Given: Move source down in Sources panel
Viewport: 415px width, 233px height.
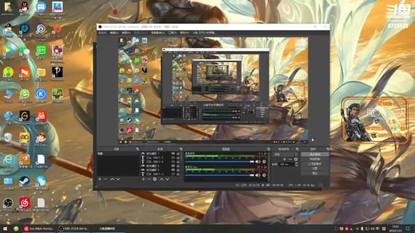Looking at the screenshot, I should [x=167, y=179].
